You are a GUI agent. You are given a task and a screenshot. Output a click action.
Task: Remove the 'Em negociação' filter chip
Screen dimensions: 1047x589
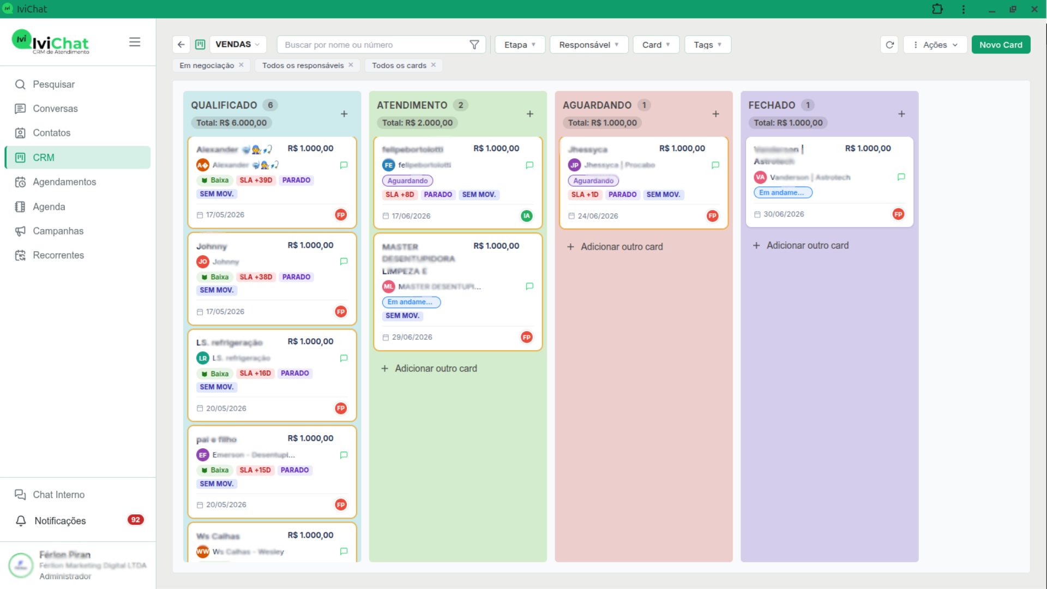click(241, 65)
